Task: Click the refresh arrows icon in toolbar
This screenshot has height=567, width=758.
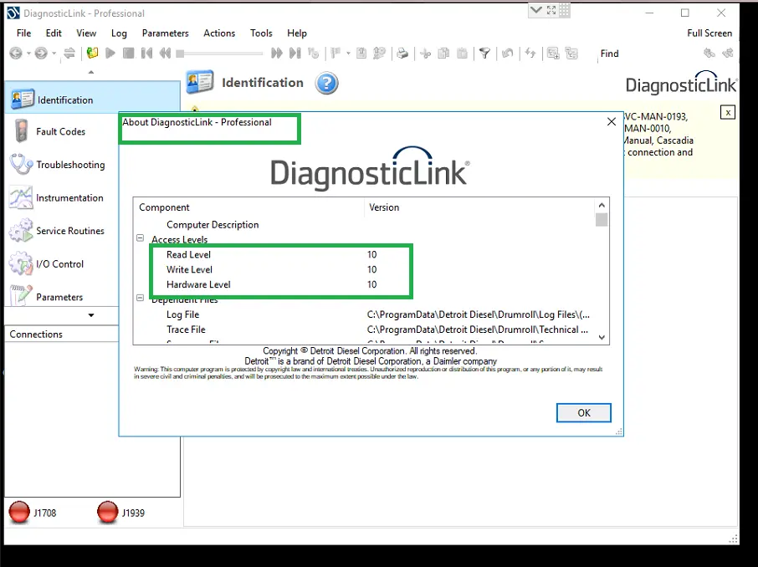Action: [530, 54]
